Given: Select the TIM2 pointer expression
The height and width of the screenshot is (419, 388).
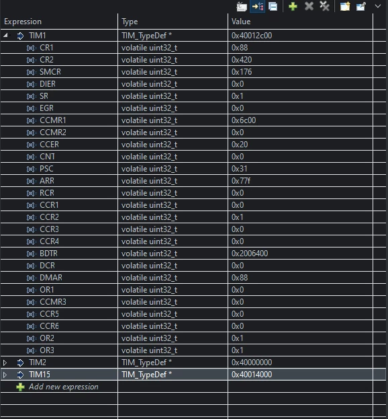Looking at the screenshot, I should 38,363.
